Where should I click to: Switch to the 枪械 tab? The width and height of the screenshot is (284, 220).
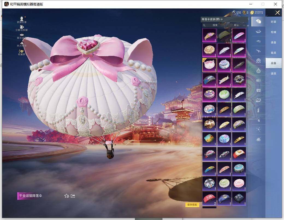pos(273,32)
